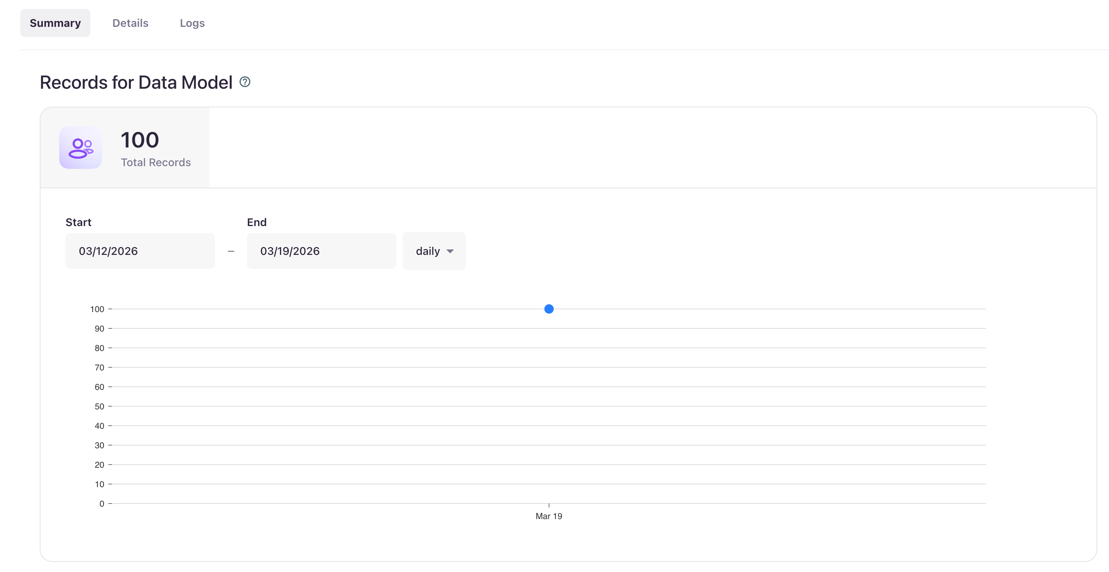Click the 50 y-axis tick label
This screenshot has width=1109, height=572.
pos(99,406)
